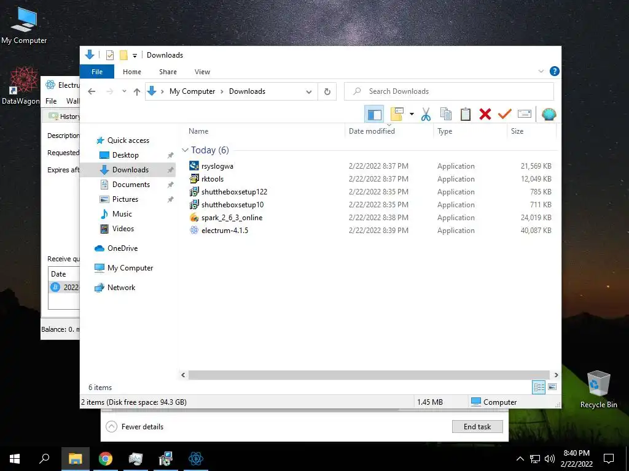Refresh the Downloads folder
The image size is (629, 471).
point(327,92)
